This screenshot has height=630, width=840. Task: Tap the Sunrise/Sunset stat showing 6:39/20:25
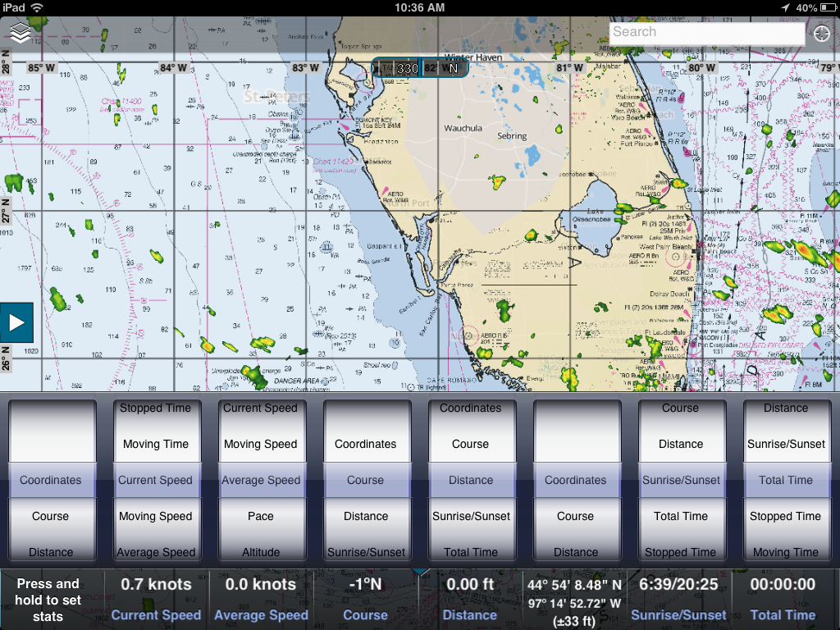(x=677, y=596)
